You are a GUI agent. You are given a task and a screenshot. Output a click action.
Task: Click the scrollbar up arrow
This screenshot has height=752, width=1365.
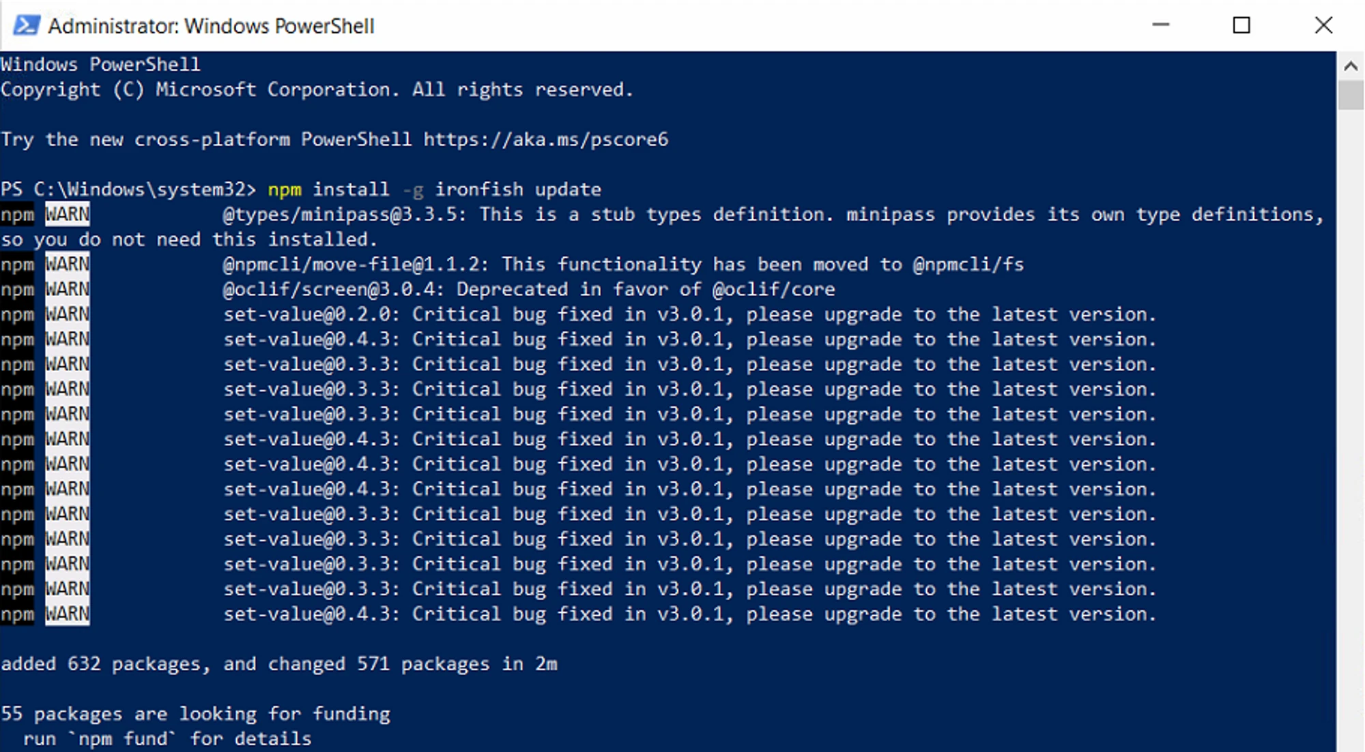click(x=1350, y=66)
